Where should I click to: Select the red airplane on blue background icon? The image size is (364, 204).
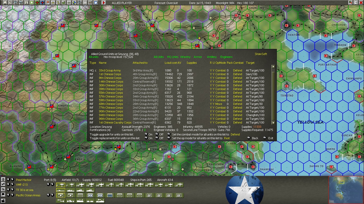pos(42,3)
